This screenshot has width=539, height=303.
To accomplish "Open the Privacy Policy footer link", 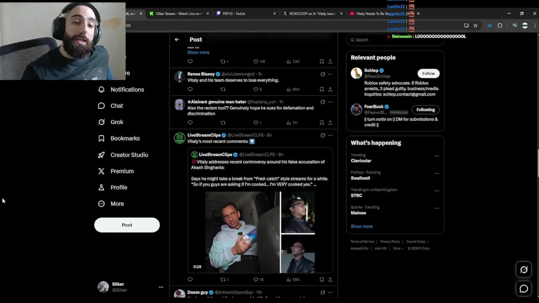I will click(390, 242).
